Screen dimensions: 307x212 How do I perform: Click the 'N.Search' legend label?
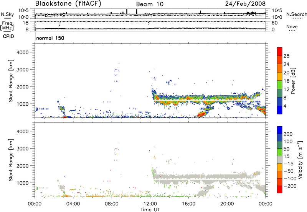click(296, 14)
